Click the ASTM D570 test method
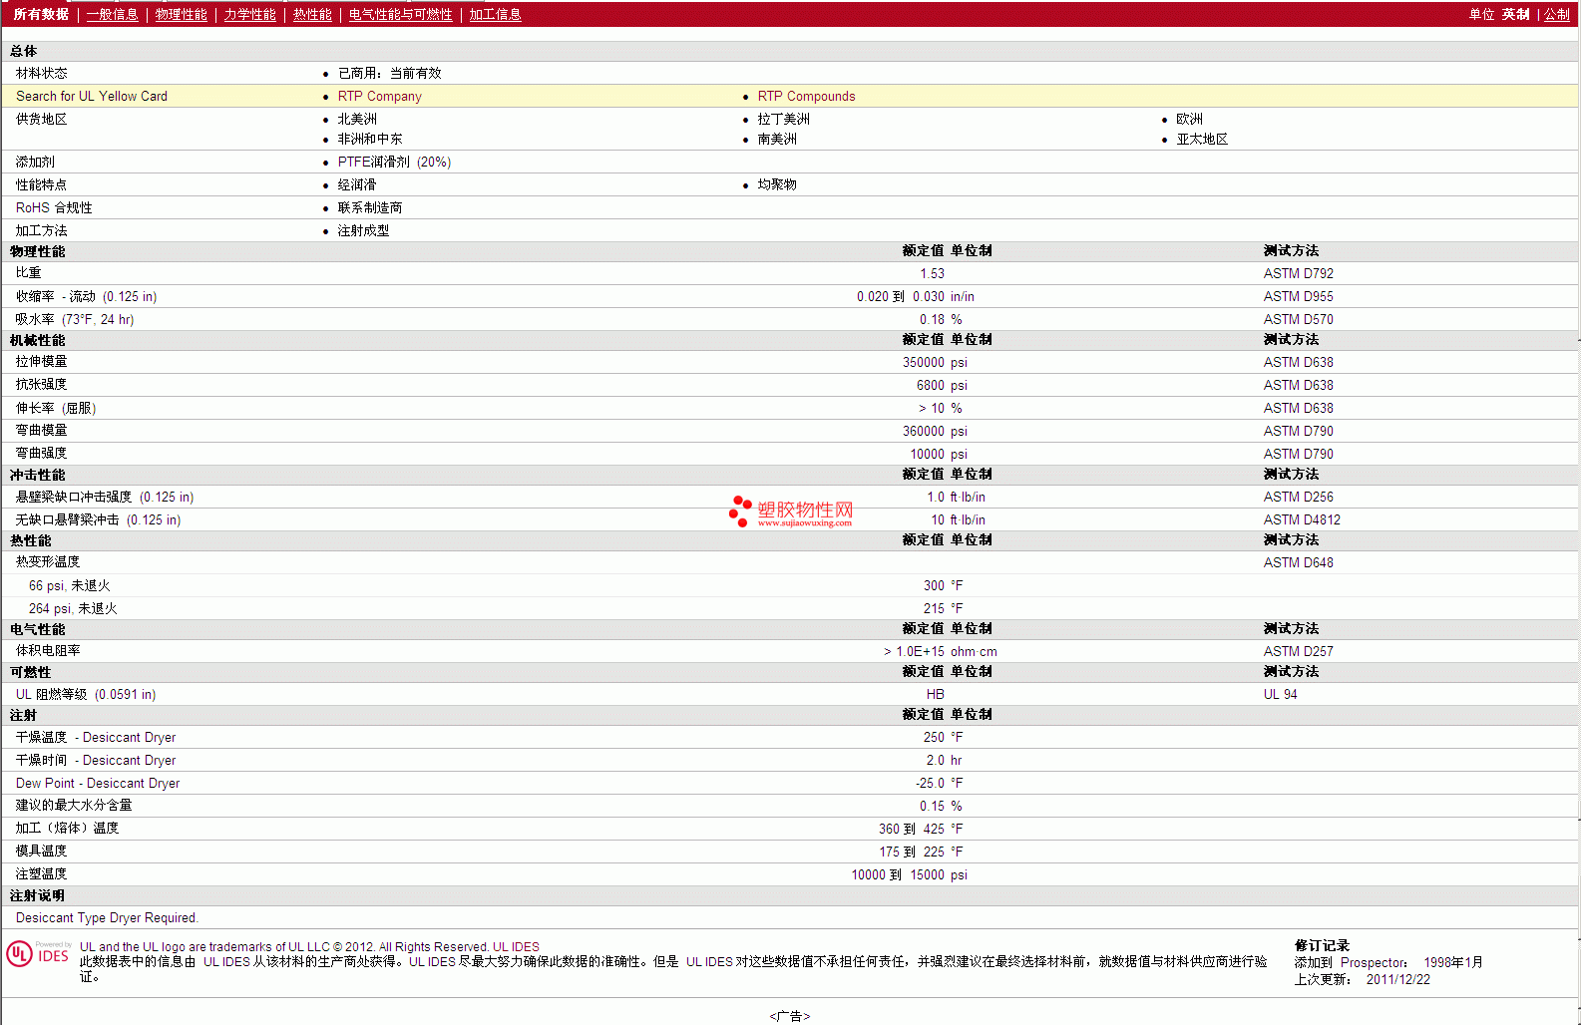This screenshot has height=1025, width=1581. tap(1298, 319)
